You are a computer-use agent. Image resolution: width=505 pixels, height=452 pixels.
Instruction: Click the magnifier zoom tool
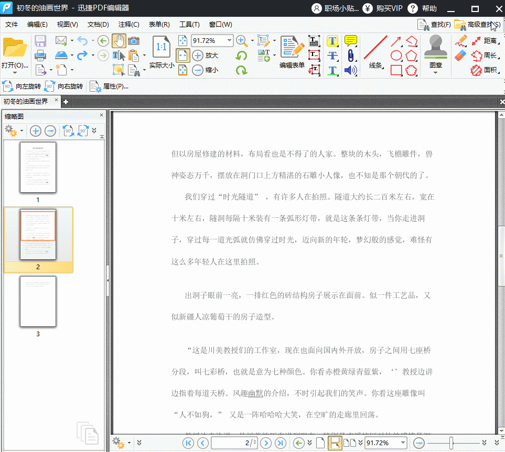[x=241, y=41]
